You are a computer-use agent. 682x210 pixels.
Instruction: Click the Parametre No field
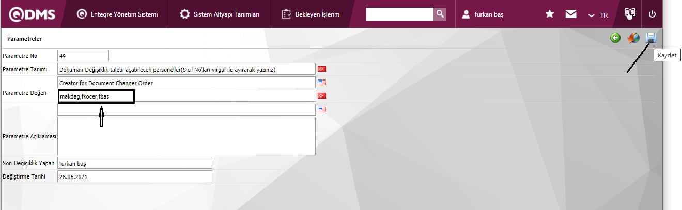pyautogui.click(x=83, y=55)
